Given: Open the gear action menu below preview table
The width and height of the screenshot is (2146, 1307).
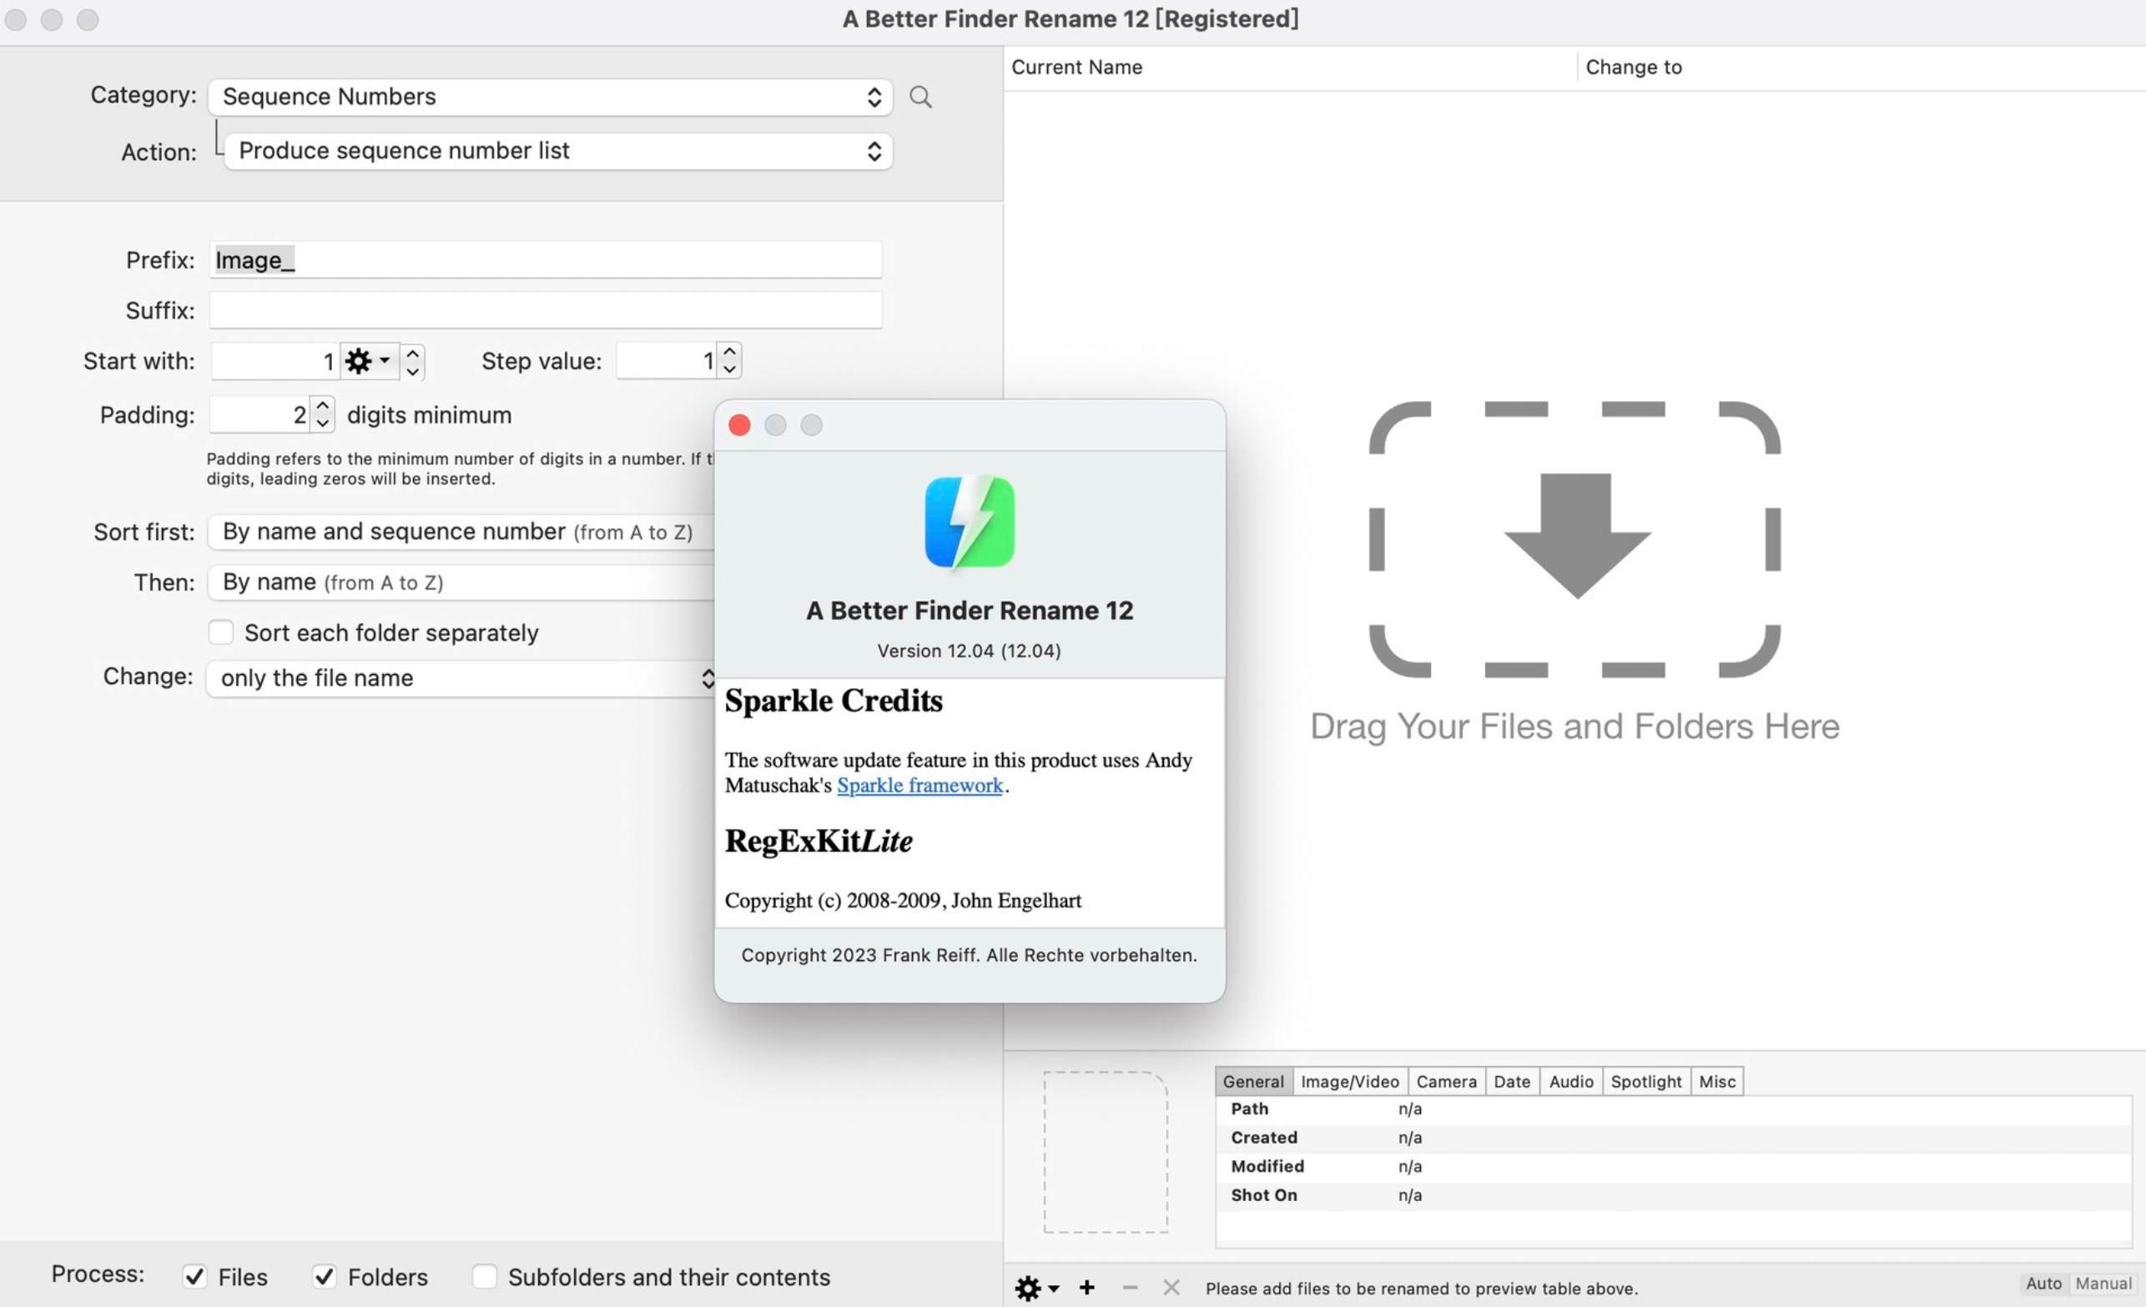Looking at the screenshot, I should coord(1036,1287).
